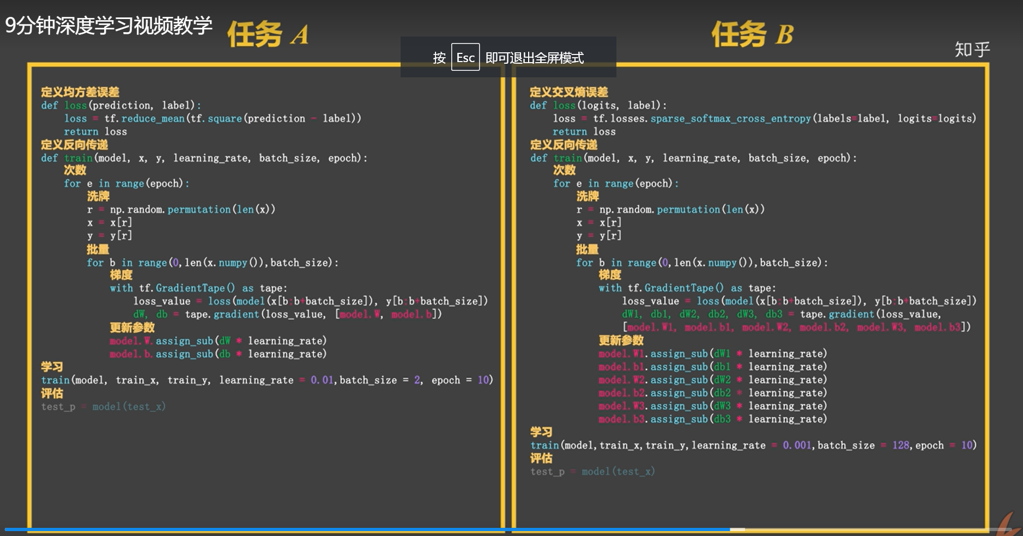
Task: Click test_p = model(test_x) in Task B
Action: (592, 472)
